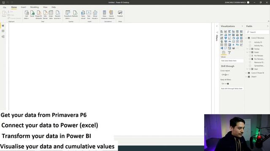Import data from Excel

point(32,14)
